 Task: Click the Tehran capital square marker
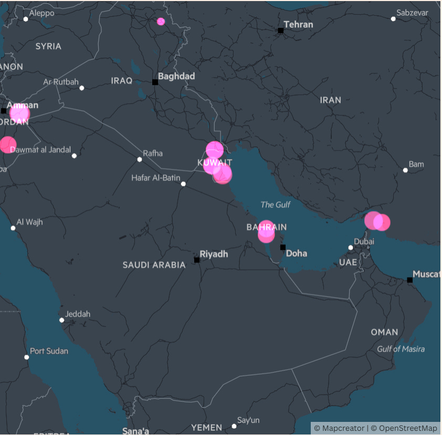click(280, 30)
